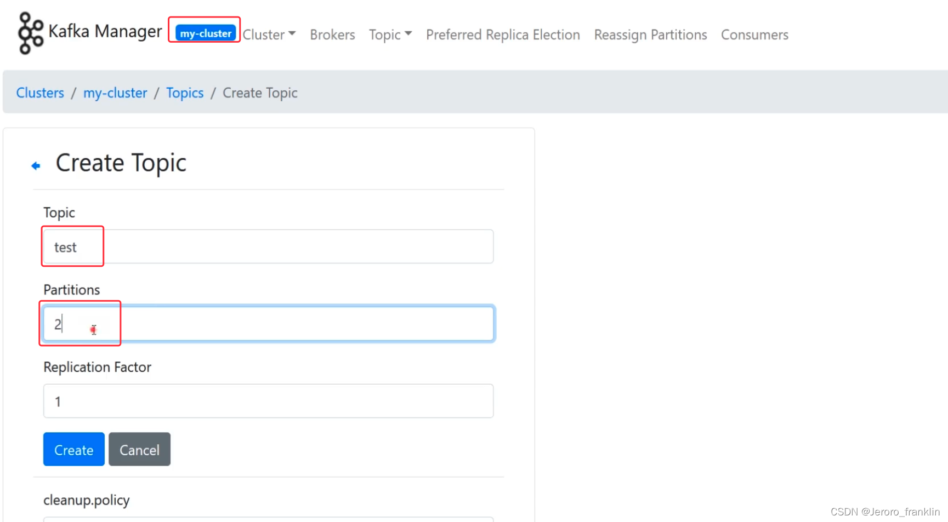Click the blue back arrow beside Create Topic
948x522 pixels.
(36, 165)
